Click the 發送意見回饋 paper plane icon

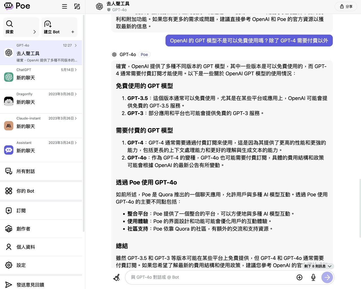click(9, 285)
